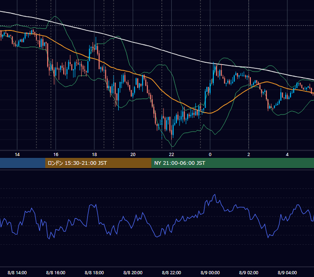Click the 18 hour axis label

click(94, 155)
